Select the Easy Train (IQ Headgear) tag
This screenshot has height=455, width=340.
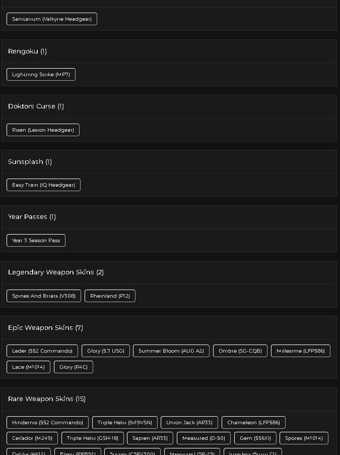pos(43,185)
